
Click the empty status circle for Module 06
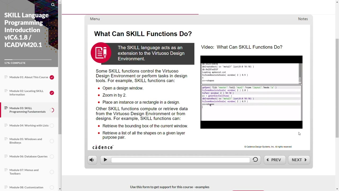[x=52, y=157]
